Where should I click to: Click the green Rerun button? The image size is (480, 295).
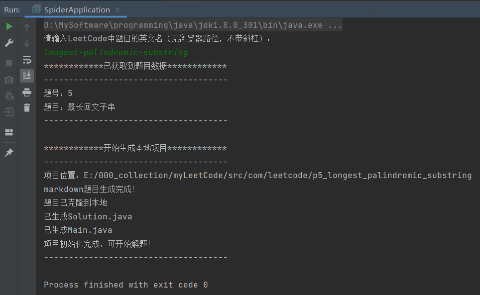[x=9, y=26]
